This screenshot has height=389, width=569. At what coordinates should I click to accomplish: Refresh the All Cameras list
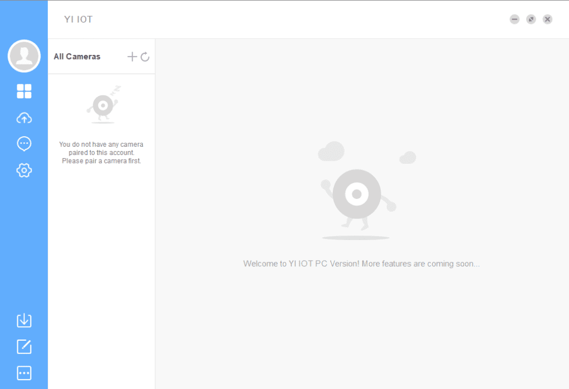click(145, 57)
